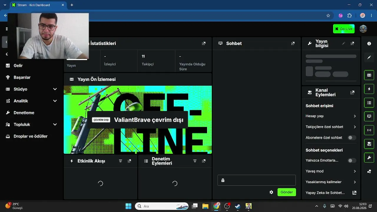Toggle the channel actions icon in right toolbar

(x=369, y=144)
